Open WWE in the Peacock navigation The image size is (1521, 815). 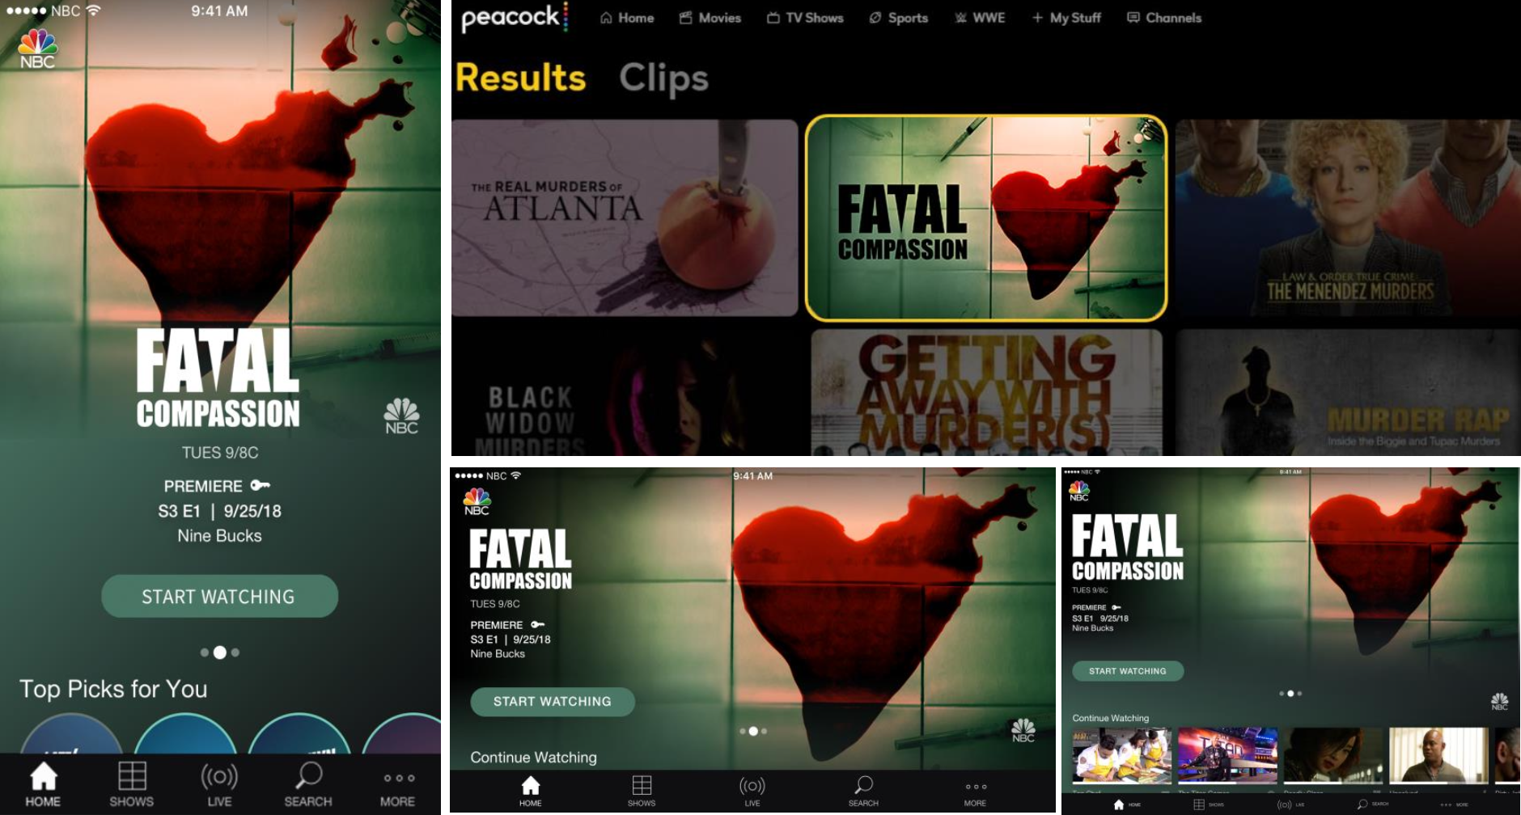(x=979, y=18)
